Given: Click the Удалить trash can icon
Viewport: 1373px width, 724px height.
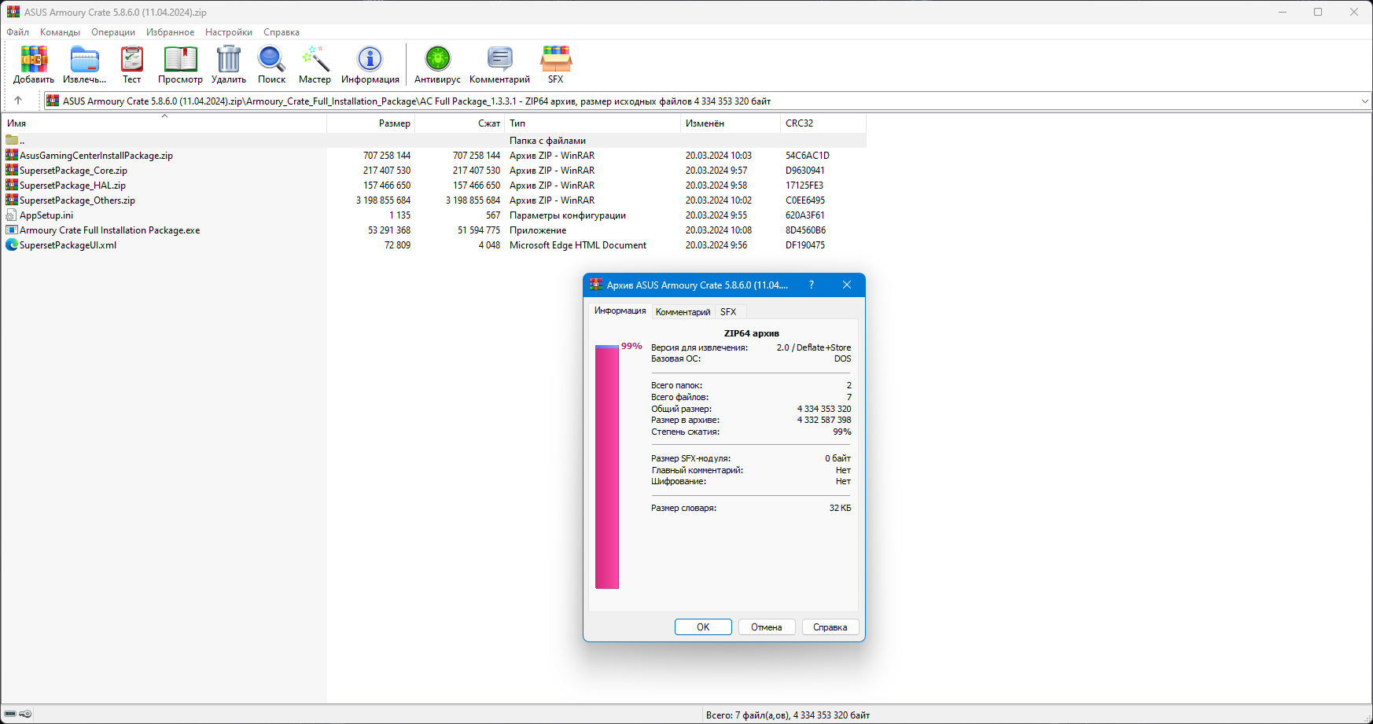Looking at the screenshot, I should [x=228, y=64].
